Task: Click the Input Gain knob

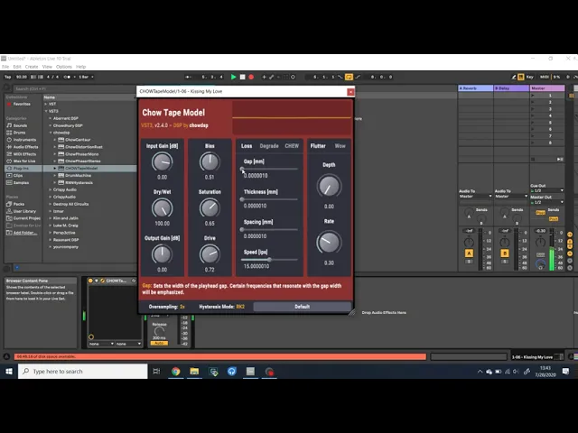Action: (x=163, y=162)
